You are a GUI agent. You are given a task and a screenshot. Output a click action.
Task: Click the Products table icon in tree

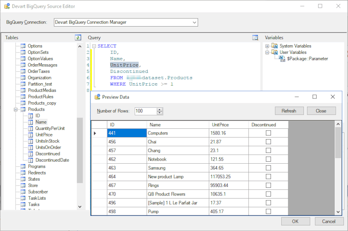coord(23,109)
